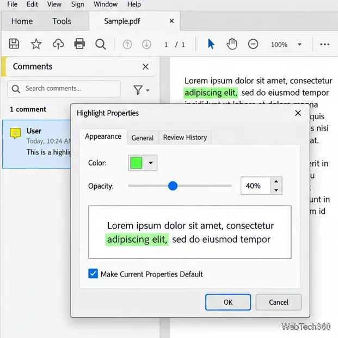Go to previous page arrow icon
Screen dimensions: 338x338
click(127, 45)
